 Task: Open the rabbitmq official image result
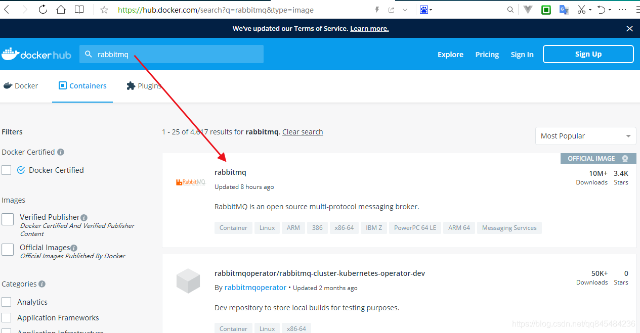tap(230, 172)
